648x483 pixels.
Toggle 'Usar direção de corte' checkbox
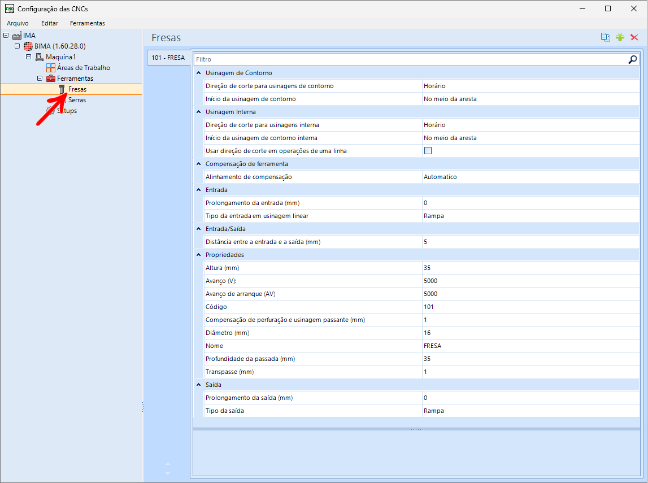click(x=428, y=151)
